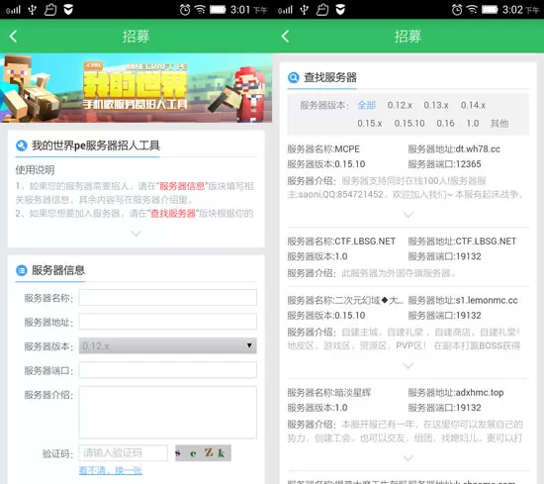Click the 使用说明 heading
The height and width of the screenshot is (484, 544).
(35, 170)
